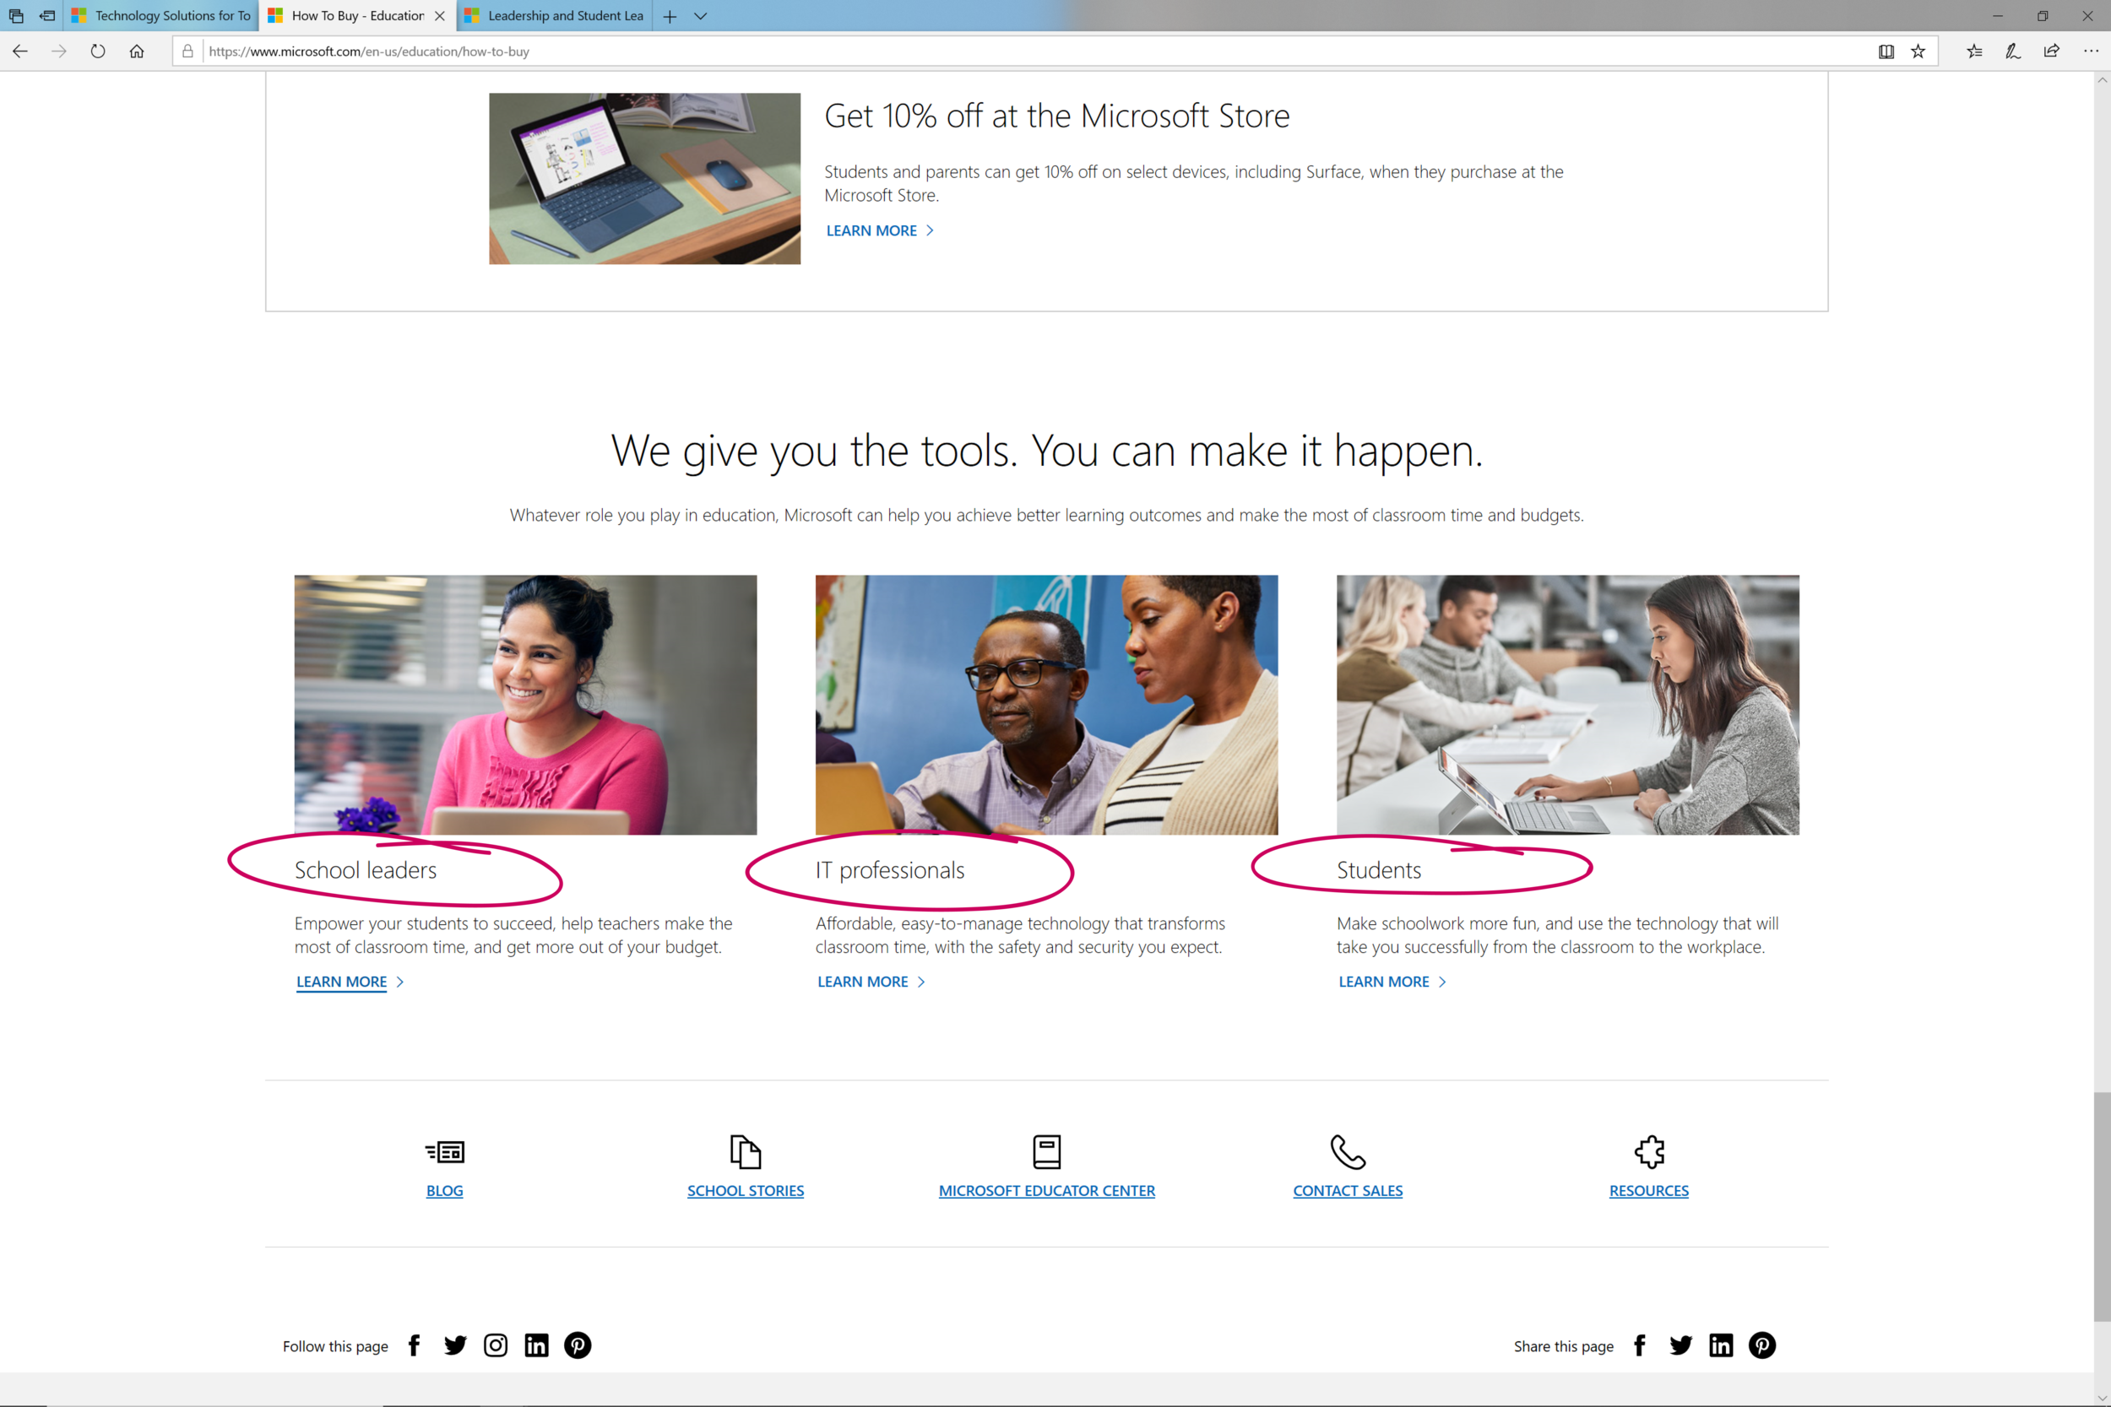Go back using the browser back arrow

(x=19, y=51)
